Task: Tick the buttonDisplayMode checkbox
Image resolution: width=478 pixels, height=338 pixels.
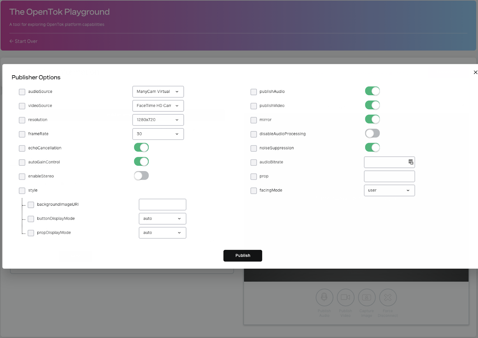Action: 31,219
